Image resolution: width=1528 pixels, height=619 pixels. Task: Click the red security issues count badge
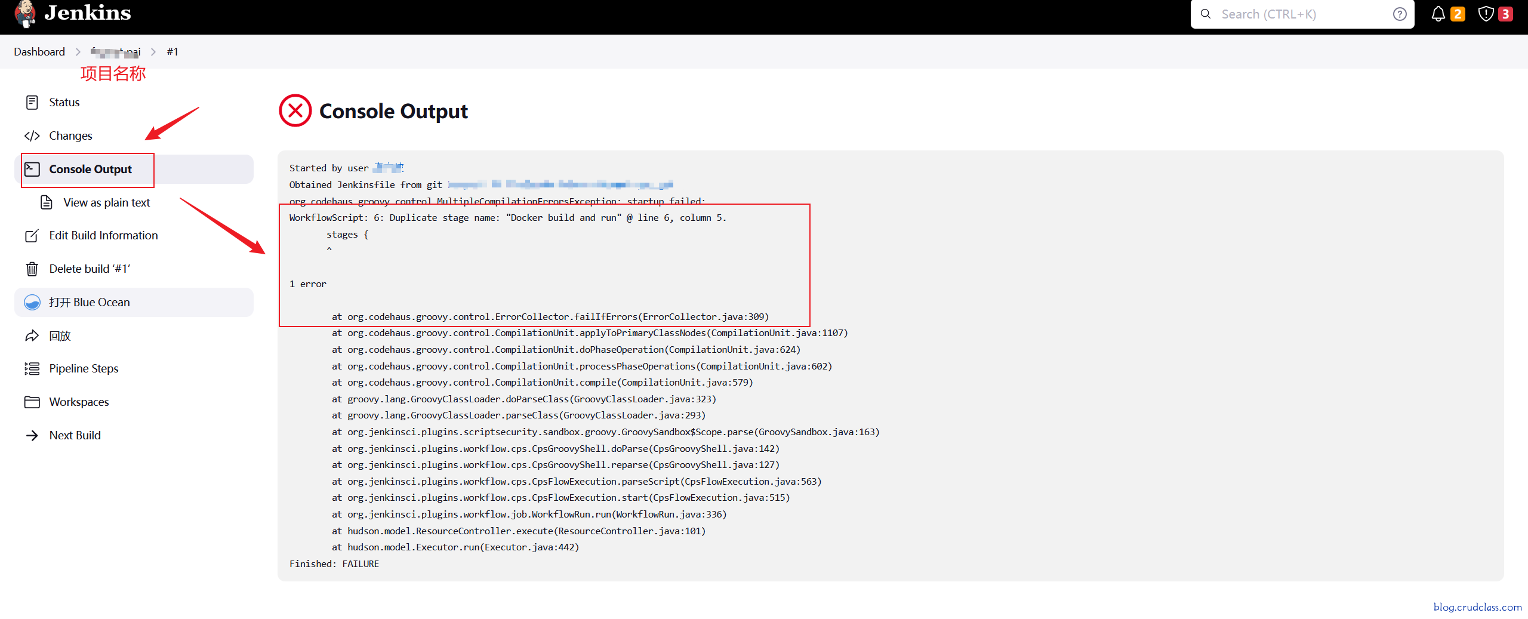tap(1506, 14)
